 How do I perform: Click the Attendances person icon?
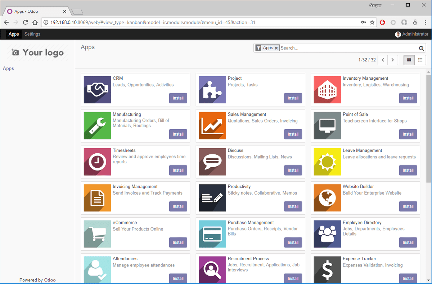click(97, 270)
